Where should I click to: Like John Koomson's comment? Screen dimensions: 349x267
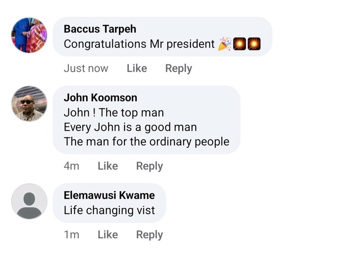pos(108,166)
